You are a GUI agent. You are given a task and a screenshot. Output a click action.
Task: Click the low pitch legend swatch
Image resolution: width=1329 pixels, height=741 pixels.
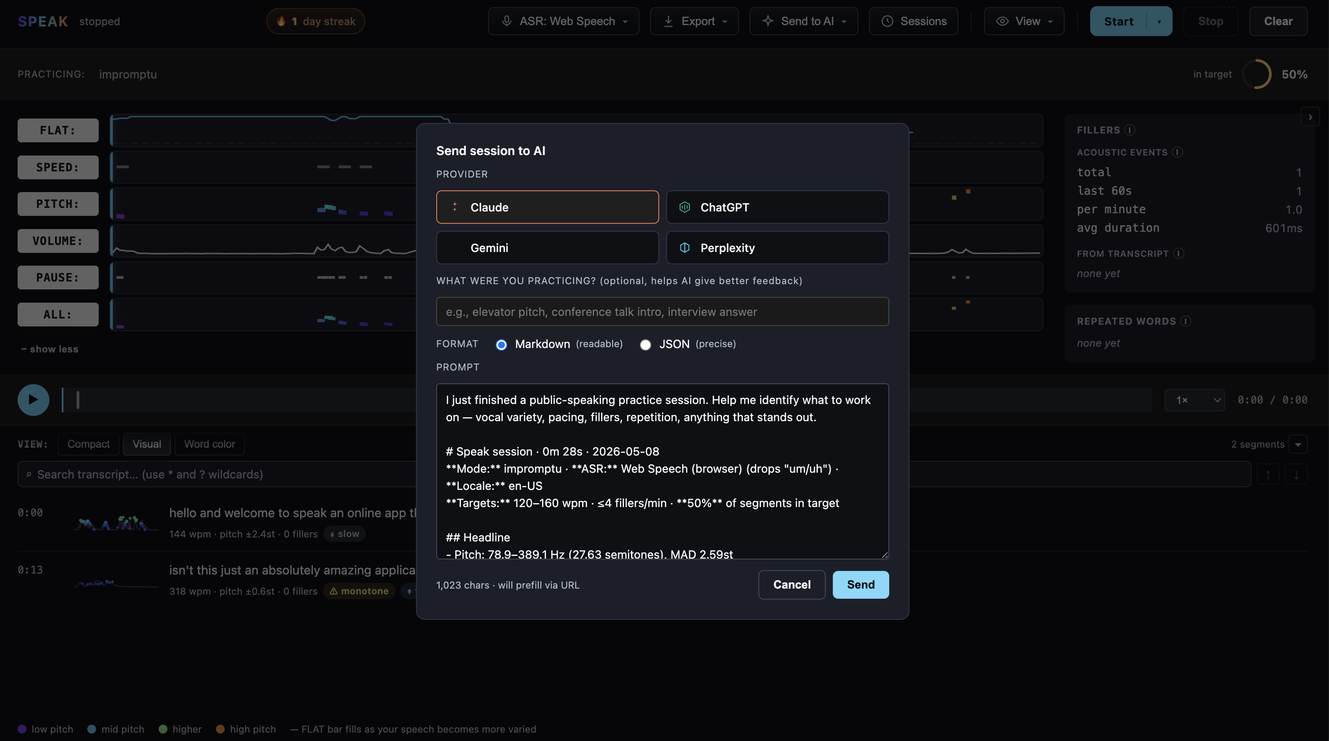click(x=22, y=729)
